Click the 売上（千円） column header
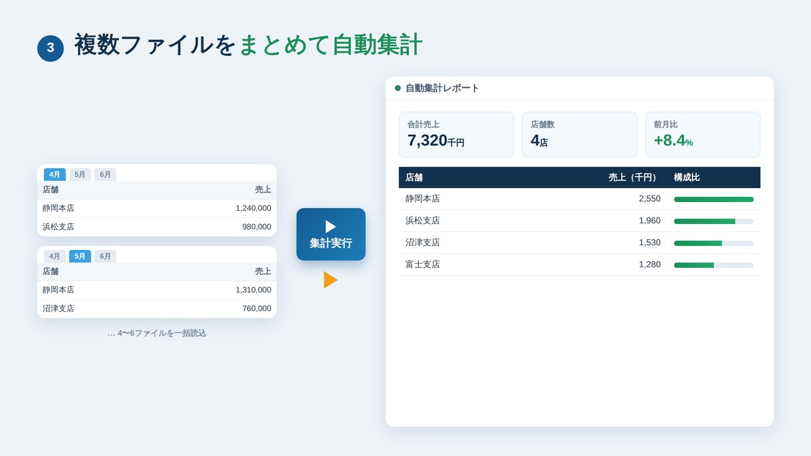Viewport: 811px width, 456px height. coord(634,177)
